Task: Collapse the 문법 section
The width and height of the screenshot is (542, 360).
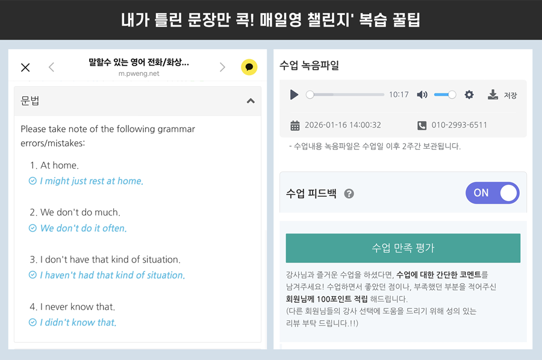Action: (251, 101)
